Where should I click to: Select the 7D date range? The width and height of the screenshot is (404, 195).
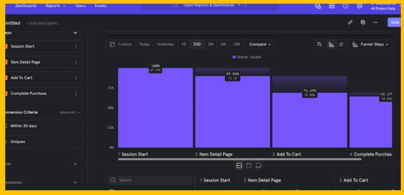tap(184, 44)
